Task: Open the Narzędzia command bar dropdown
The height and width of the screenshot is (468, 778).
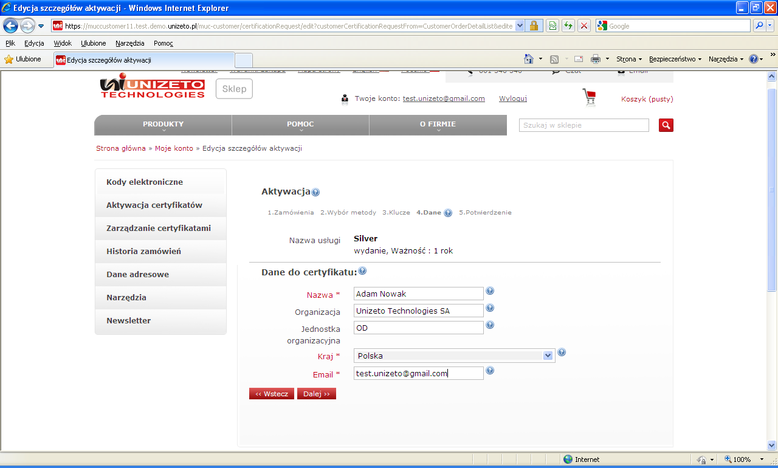Action: coord(726,59)
